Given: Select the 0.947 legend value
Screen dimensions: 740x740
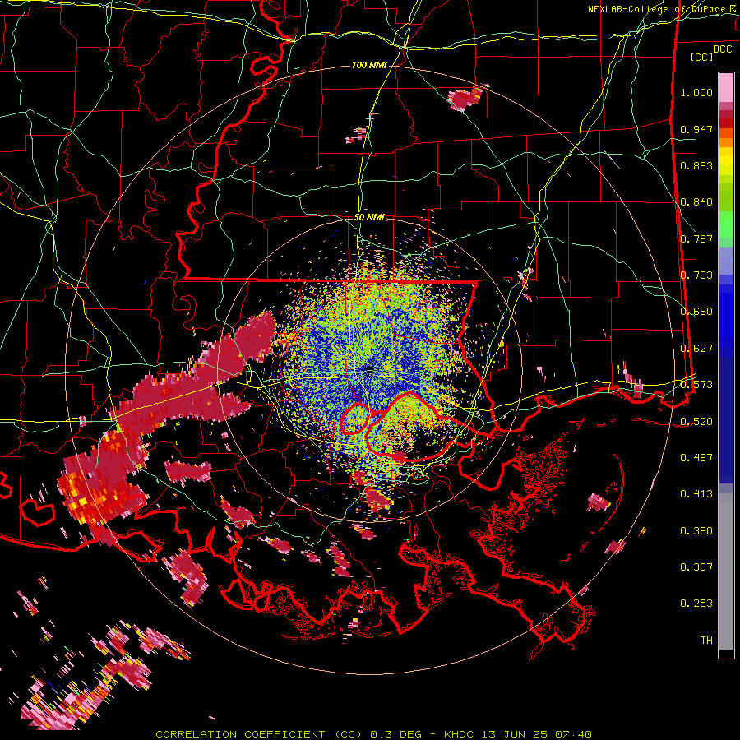Looking at the screenshot, I should (x=696, y=129).
